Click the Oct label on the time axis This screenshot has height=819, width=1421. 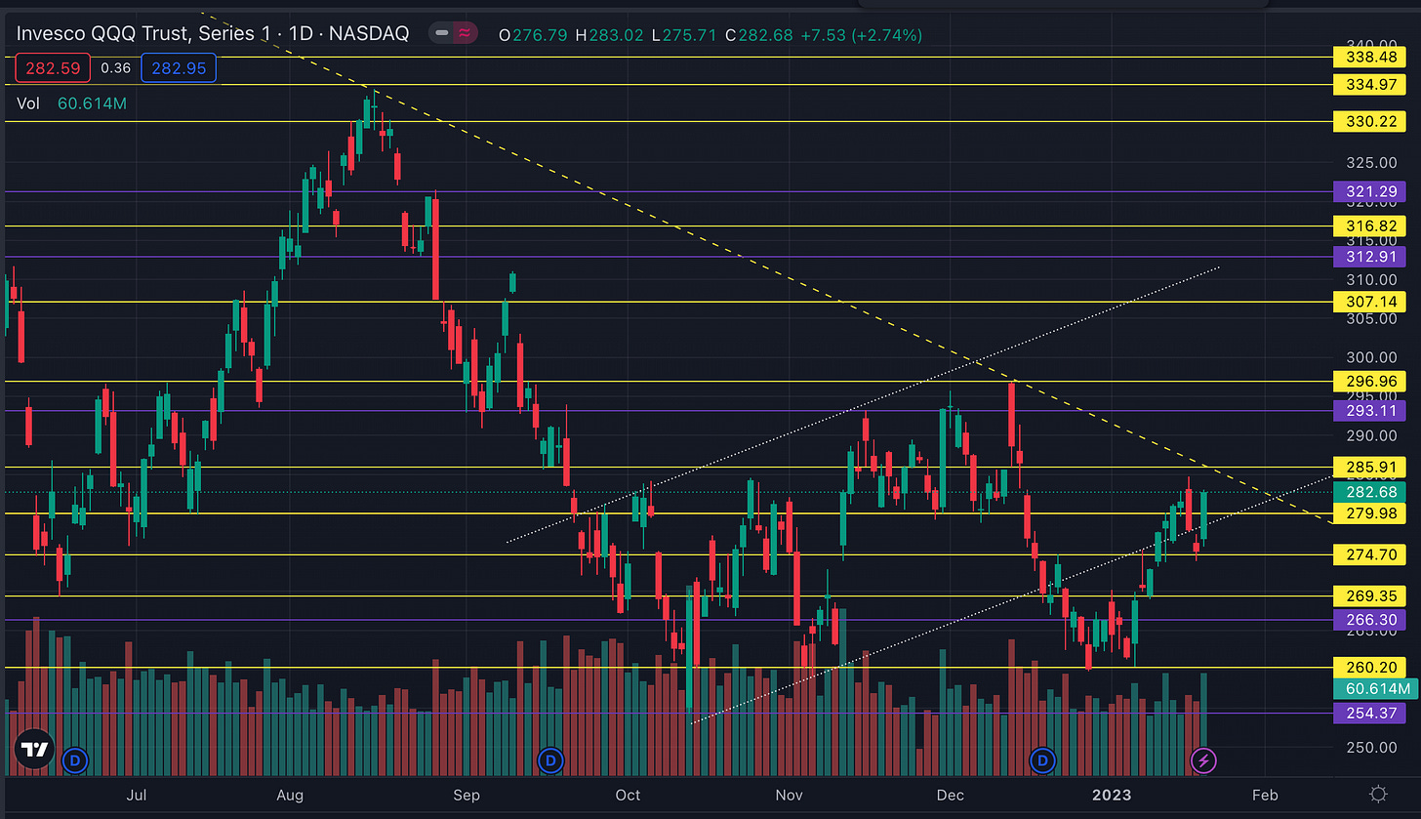pos(629,795)
